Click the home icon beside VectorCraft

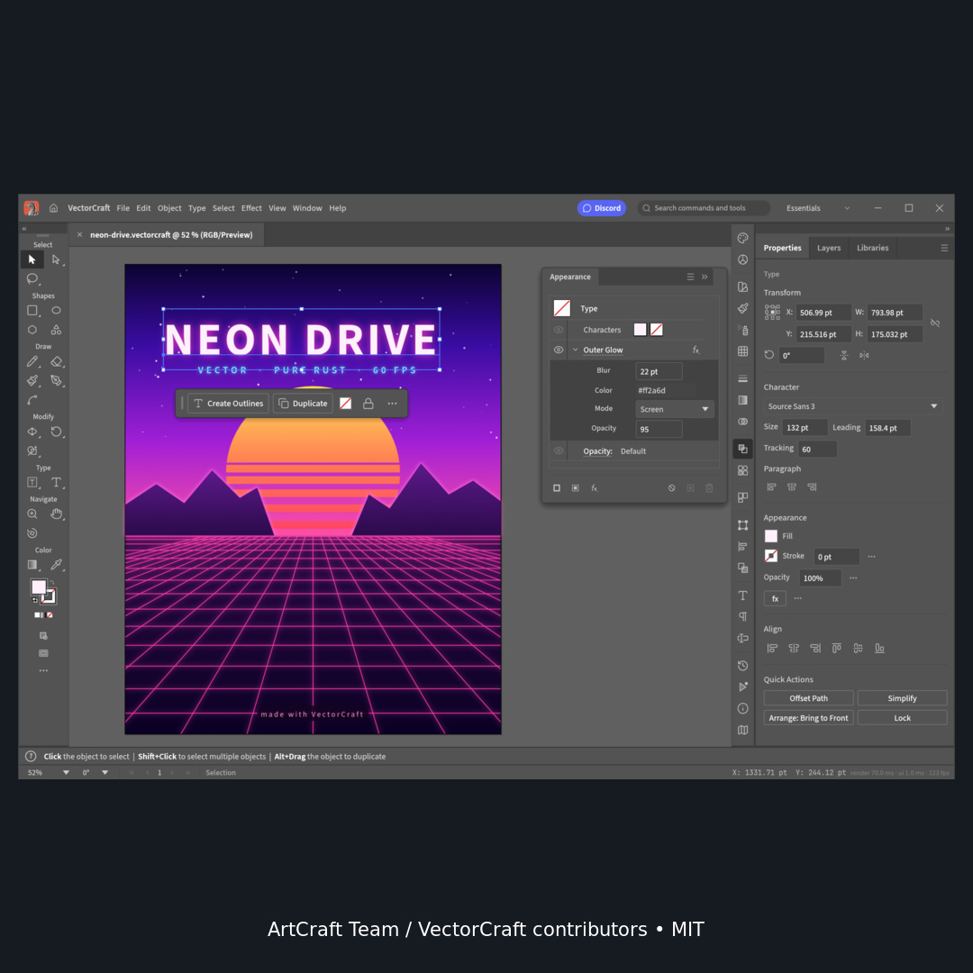(x=54, y=208)
